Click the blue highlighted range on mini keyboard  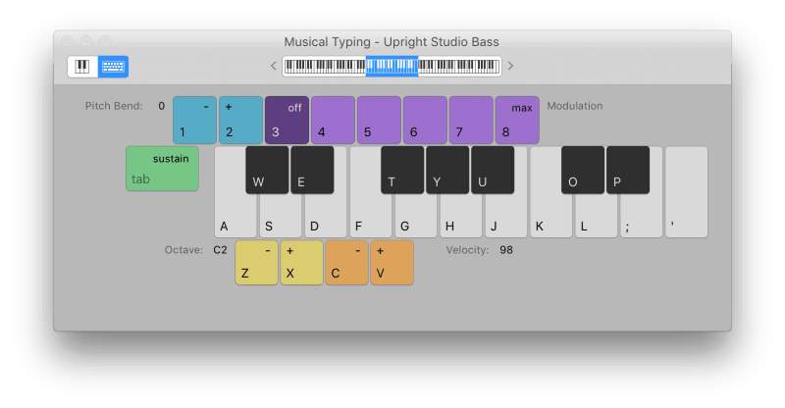point(392,66)
